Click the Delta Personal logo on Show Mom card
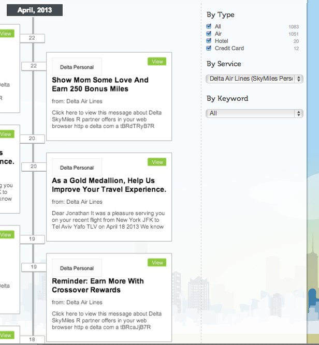 pos(77,67)
